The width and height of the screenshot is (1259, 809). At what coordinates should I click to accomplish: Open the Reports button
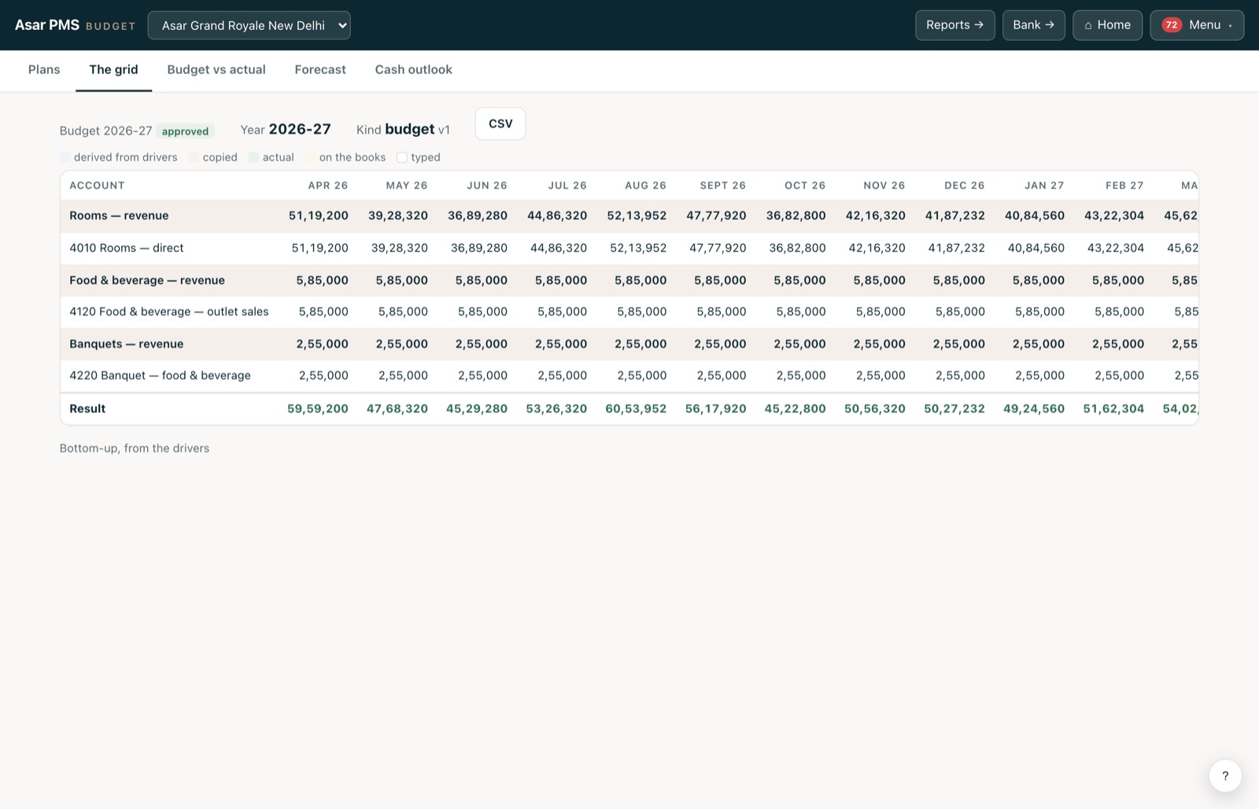point(954,25)
